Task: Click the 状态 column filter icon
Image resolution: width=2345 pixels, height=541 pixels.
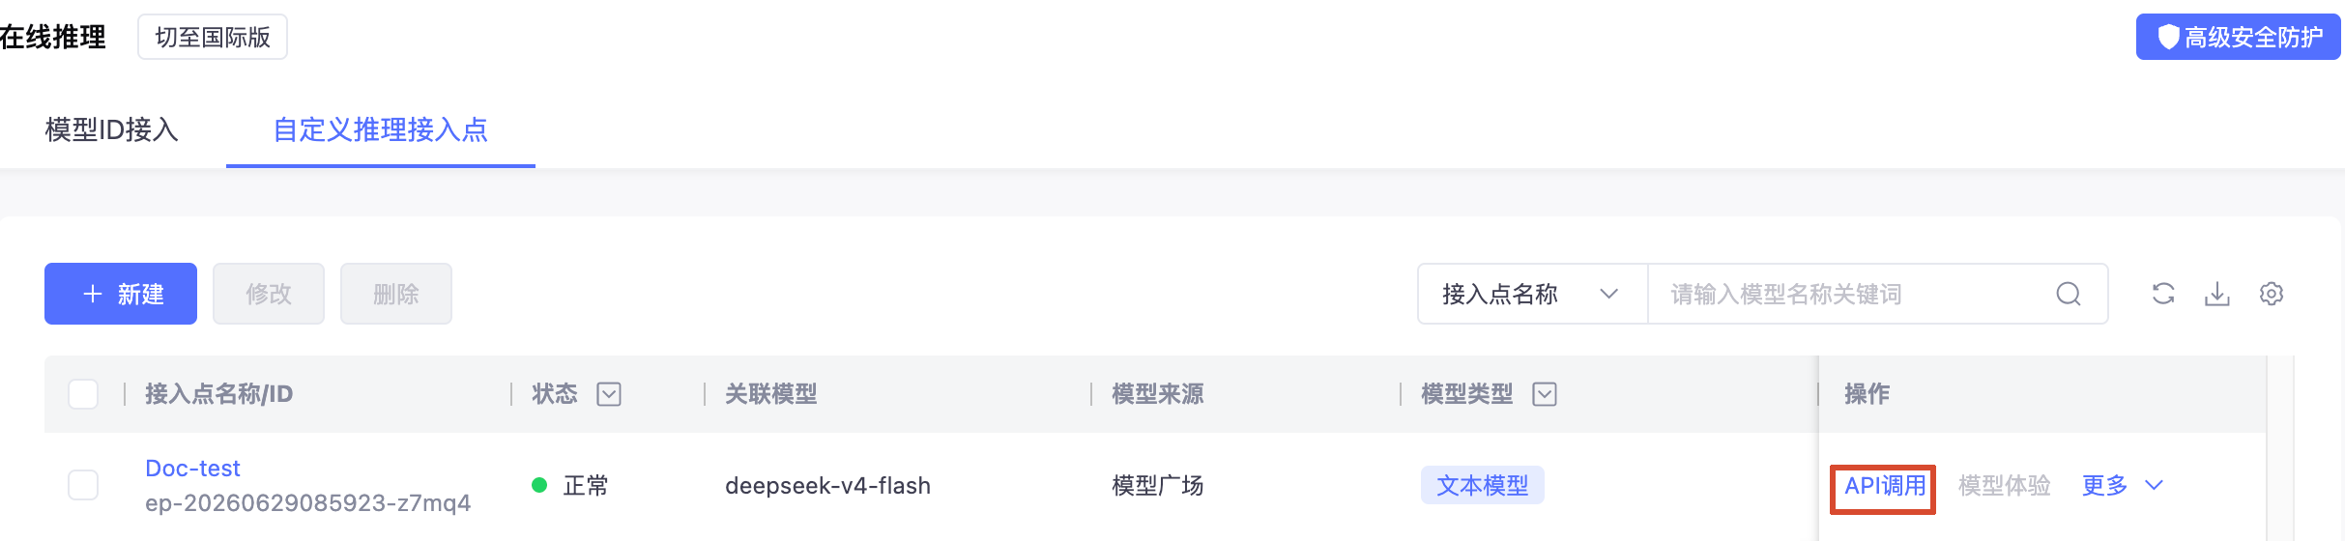Action: click(x=609, y=394)
